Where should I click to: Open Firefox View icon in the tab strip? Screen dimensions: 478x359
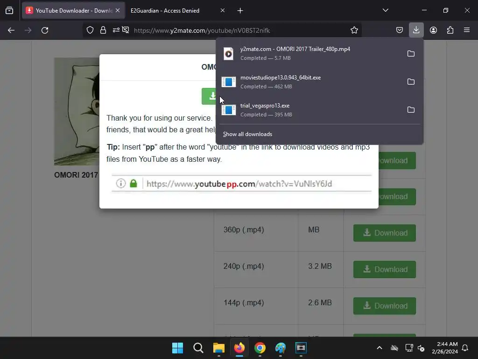[x=9, y=10]
